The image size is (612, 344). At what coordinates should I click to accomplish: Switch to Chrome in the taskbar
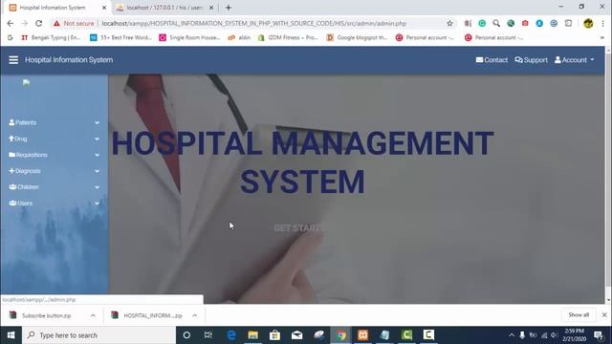340,335
